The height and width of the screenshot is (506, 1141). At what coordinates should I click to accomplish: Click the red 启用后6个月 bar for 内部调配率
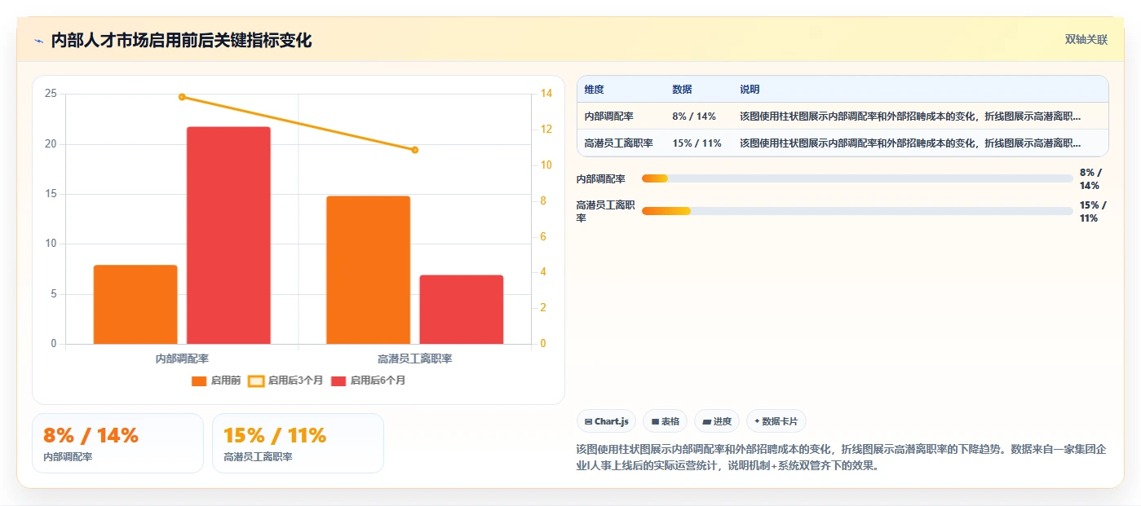(x=228, y=235)
